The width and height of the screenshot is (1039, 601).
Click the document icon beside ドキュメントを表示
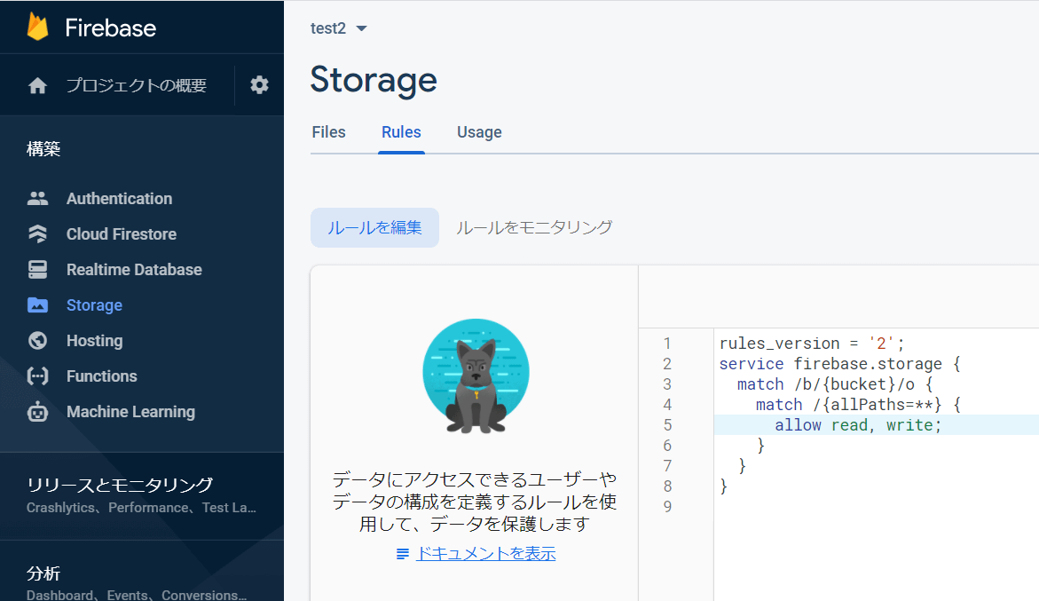click(x=402, y=554)
